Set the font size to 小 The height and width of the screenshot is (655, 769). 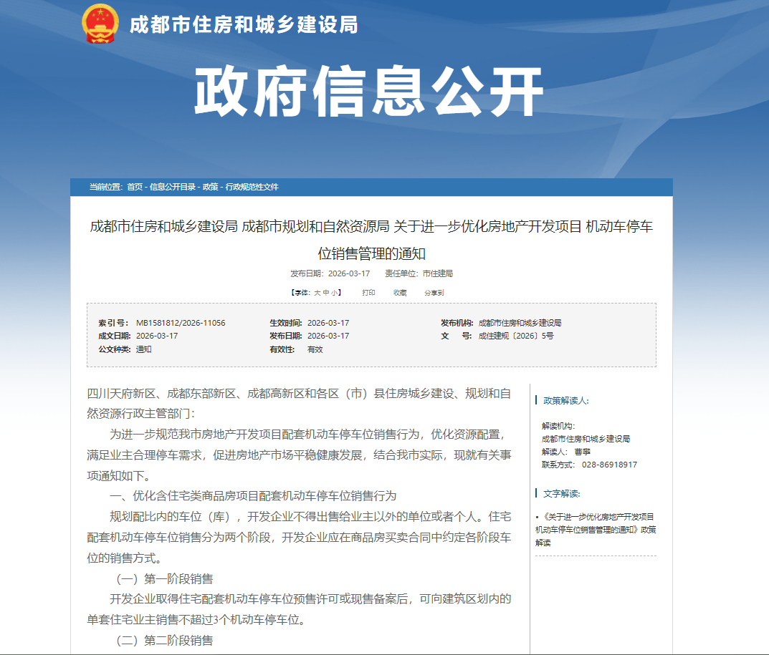coord(335,293)
